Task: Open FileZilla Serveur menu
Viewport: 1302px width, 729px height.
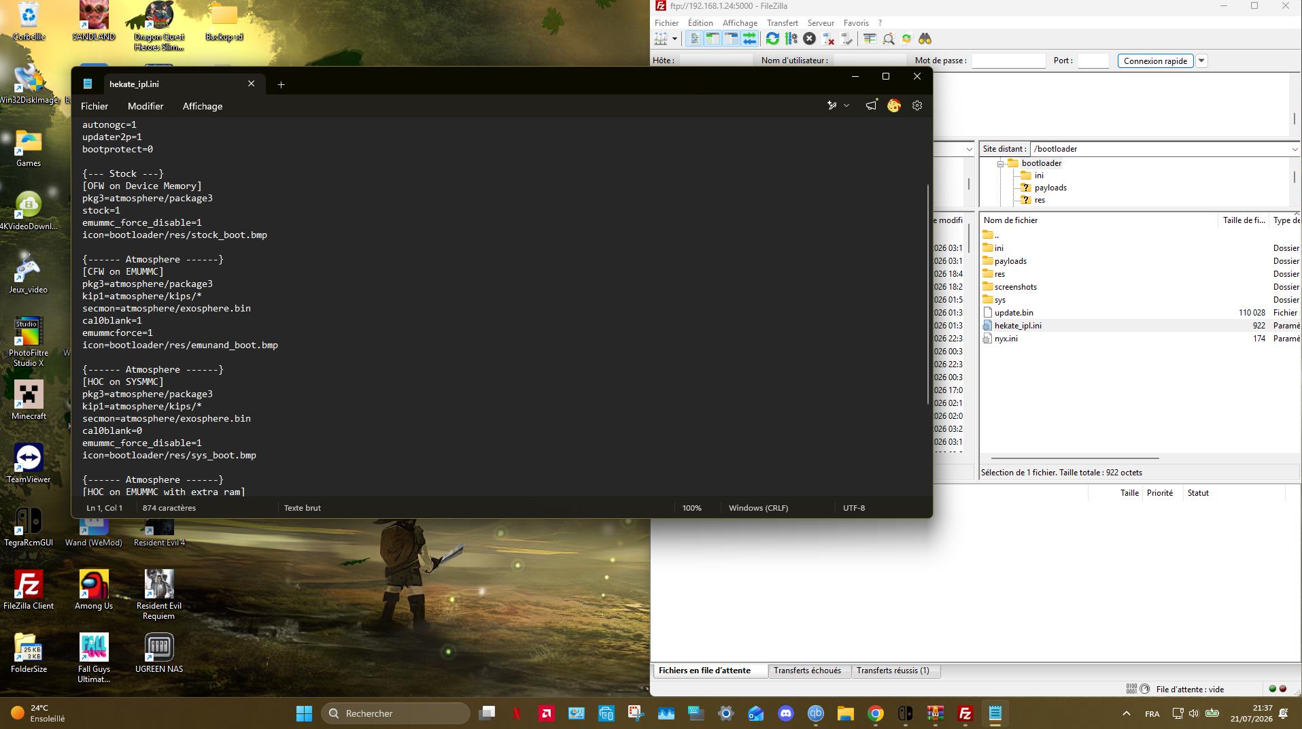Action: pos(821,22)
